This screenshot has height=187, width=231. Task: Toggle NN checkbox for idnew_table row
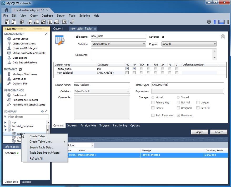click(134, 69)
